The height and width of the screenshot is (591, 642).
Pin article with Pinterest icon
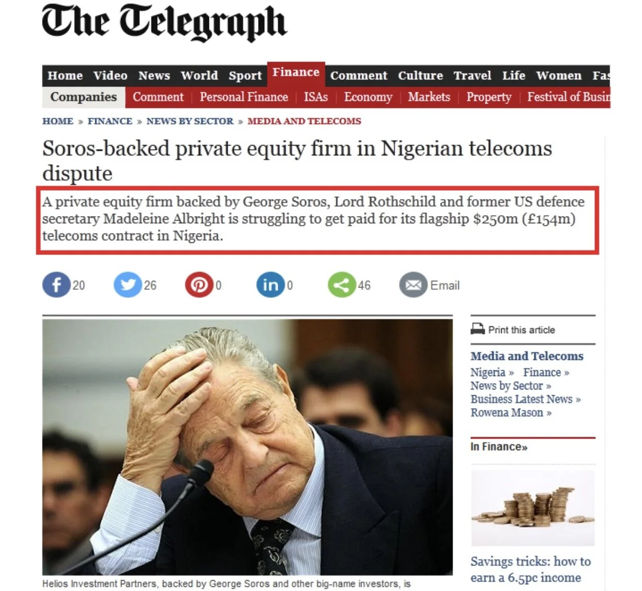[199, 285]
